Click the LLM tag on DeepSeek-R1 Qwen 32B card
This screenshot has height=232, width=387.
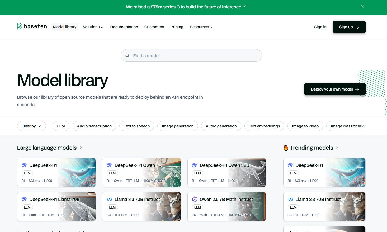click(197, 173)
